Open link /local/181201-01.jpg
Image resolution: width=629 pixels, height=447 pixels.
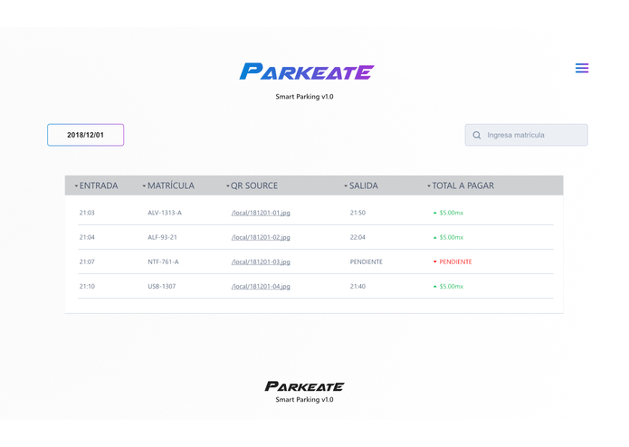pyautogui.click(x=261, y=213)
